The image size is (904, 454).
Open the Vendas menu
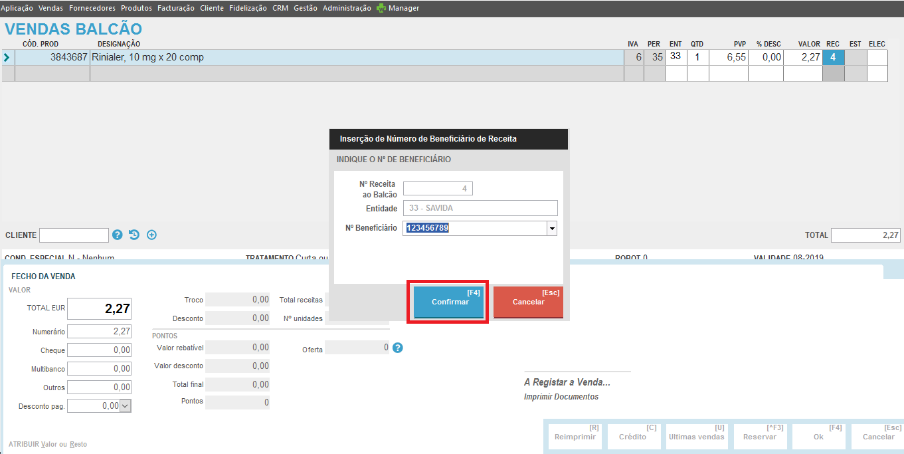tap(51, 8)
